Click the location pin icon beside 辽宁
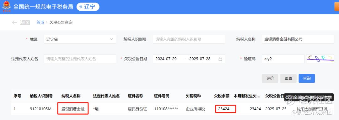The width and height of the screenshot is (339, 120). pos(81,7)
